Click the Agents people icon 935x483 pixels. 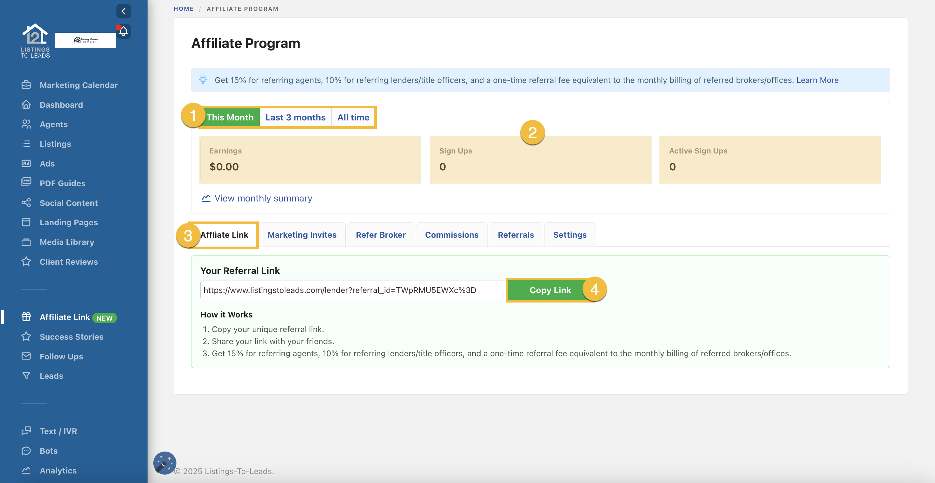26,124
